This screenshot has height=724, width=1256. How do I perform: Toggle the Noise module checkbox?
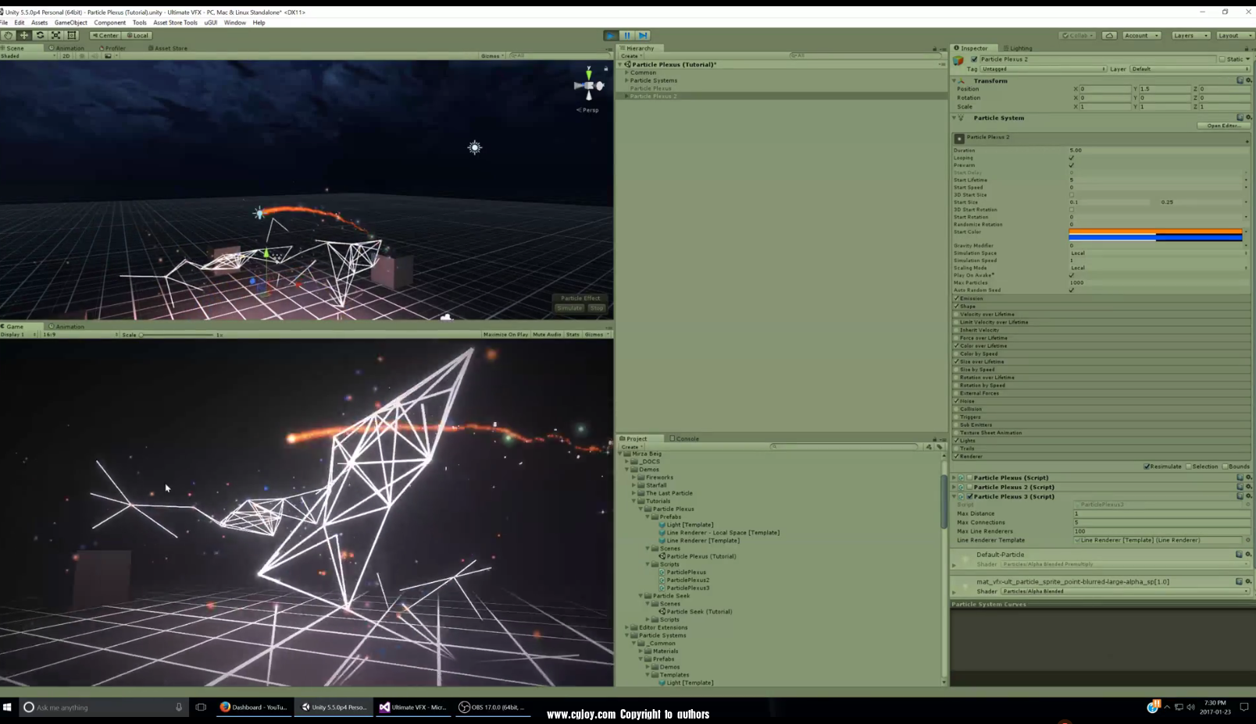click(956, 401)
